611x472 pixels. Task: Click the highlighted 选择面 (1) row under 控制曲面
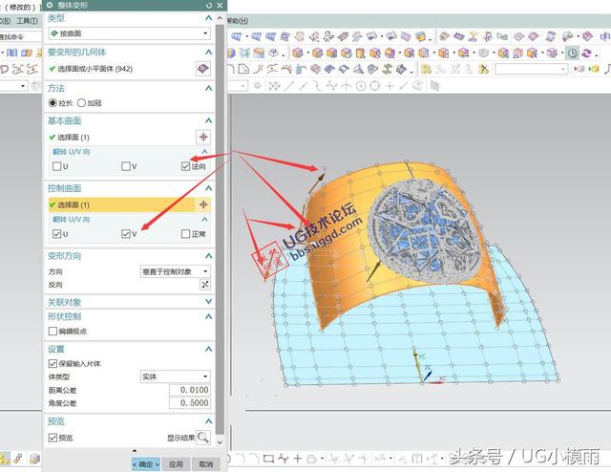point(121,204)
